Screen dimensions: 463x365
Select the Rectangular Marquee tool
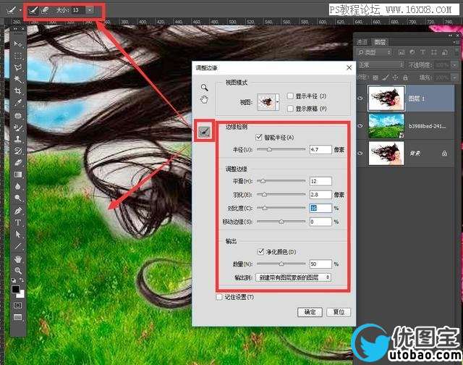[17, 56]
